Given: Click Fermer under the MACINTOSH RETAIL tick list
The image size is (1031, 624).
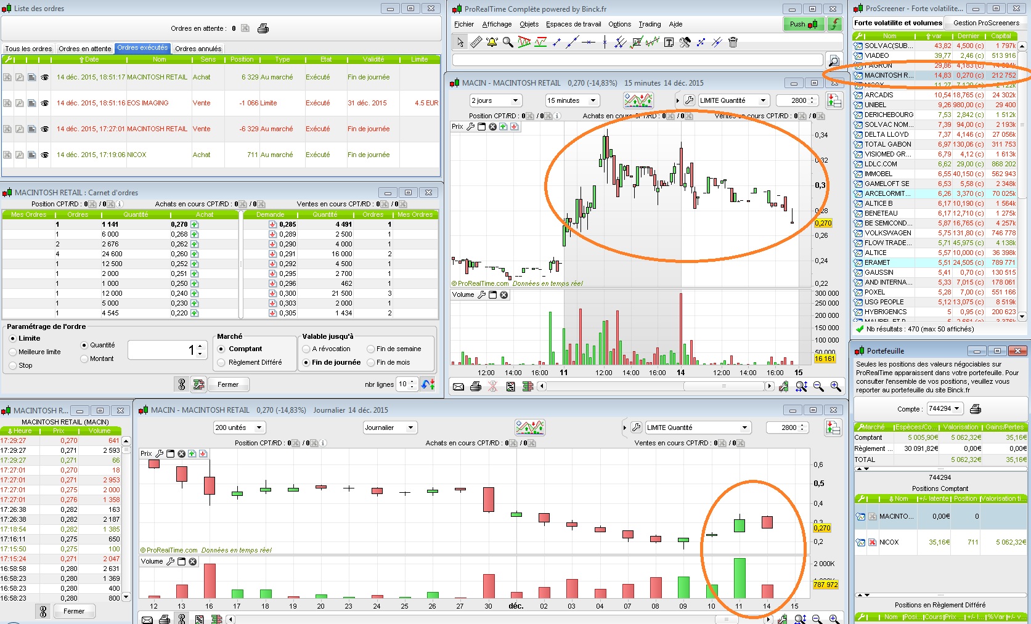Looking at the screenshot, I should (x=74, y=611).
